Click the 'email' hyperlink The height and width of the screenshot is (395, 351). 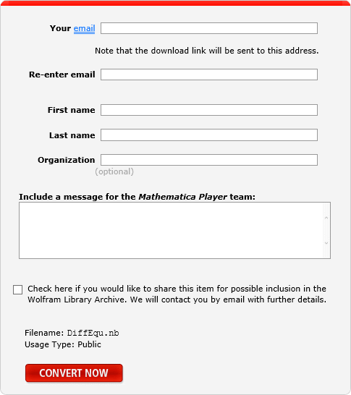84,28
